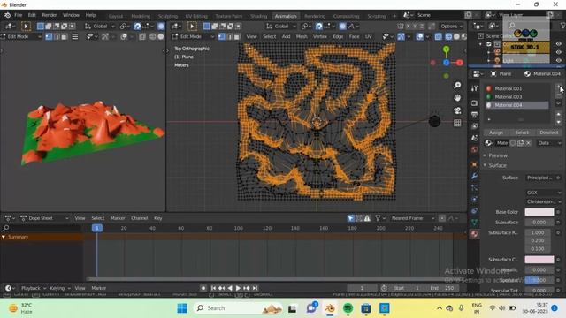
Task: Open the Modifiers wrench tab
Action: pos(474,177)
